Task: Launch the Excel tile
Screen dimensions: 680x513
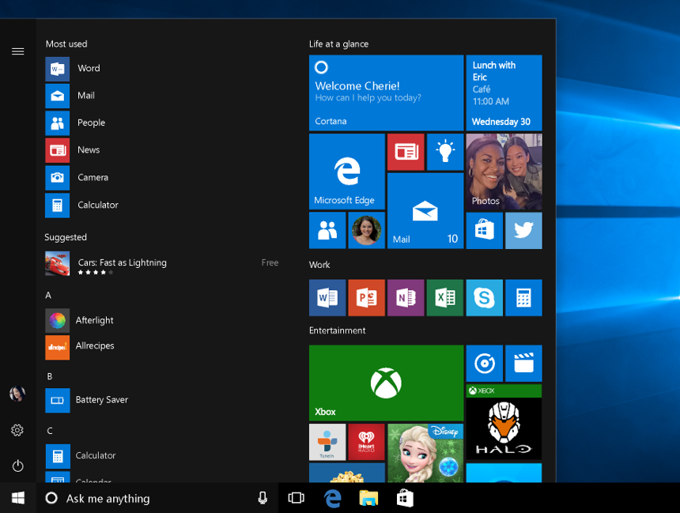Action: 445,298
